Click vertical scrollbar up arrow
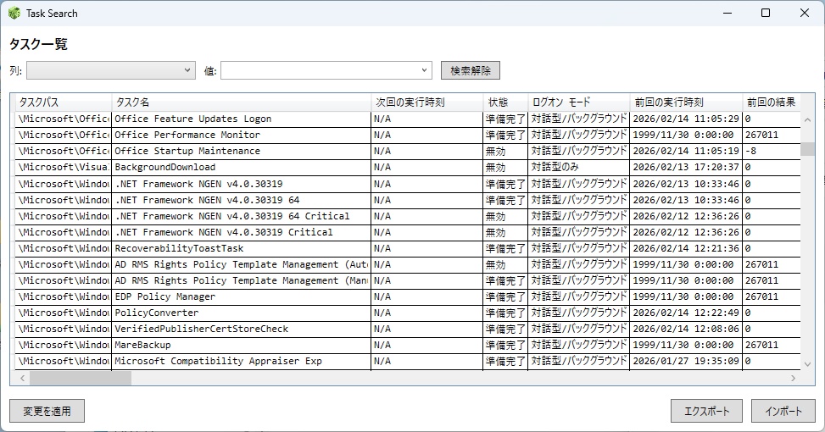Screen dimensions: 825x432 (x=808, y=119)
